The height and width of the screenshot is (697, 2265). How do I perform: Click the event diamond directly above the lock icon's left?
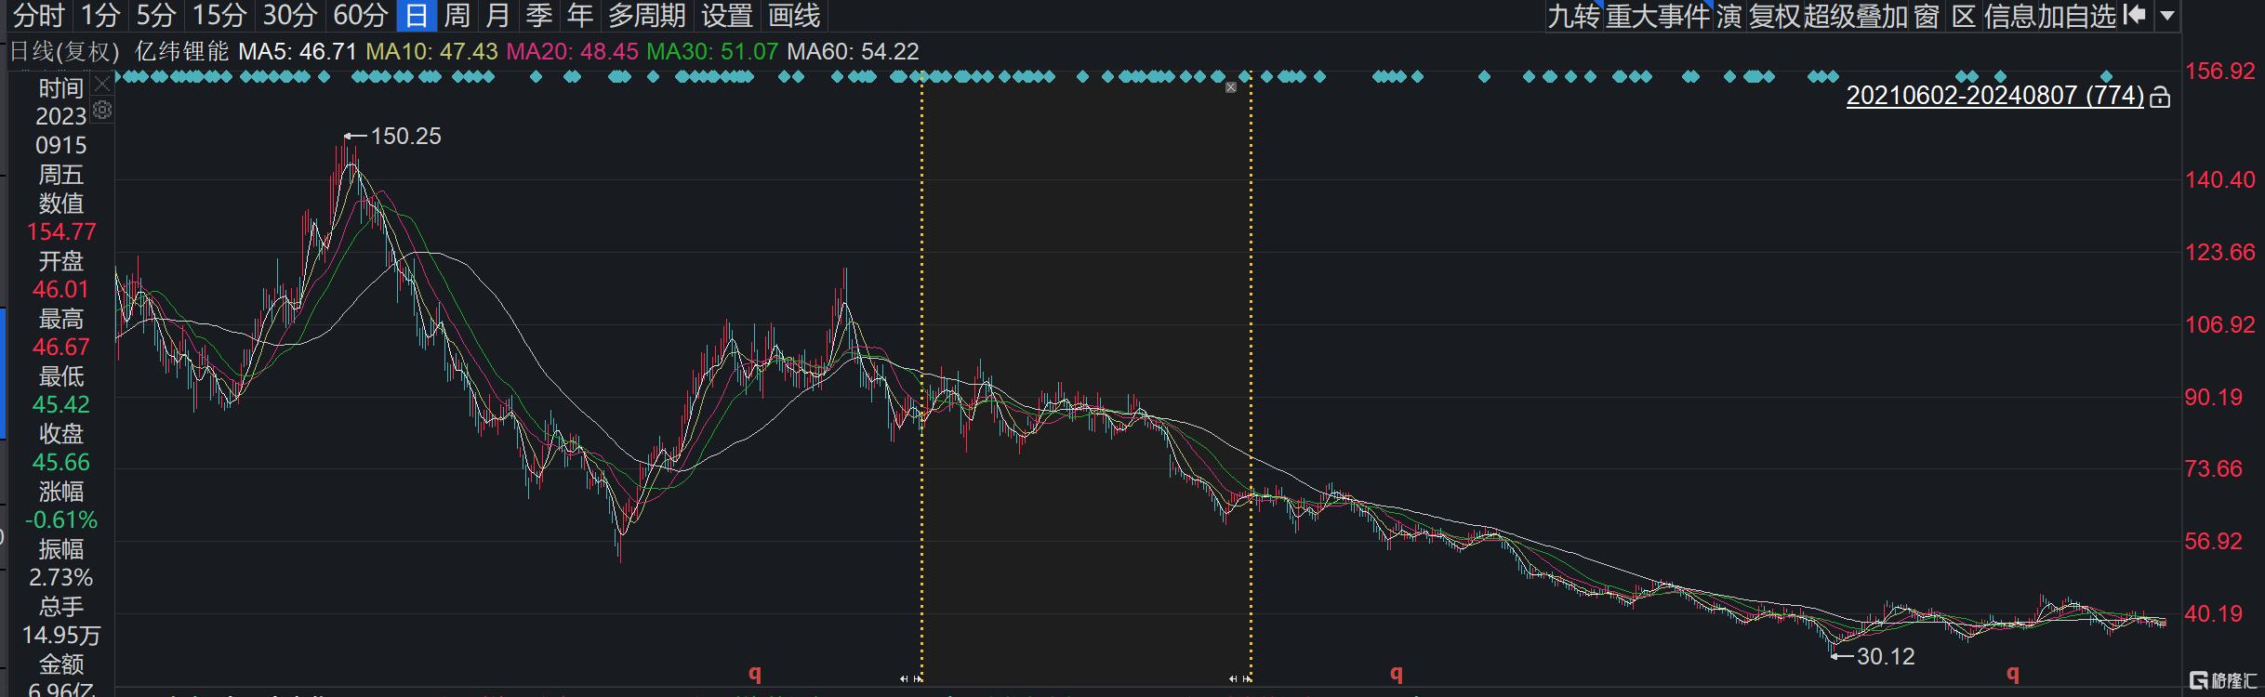pos(2107,76)
